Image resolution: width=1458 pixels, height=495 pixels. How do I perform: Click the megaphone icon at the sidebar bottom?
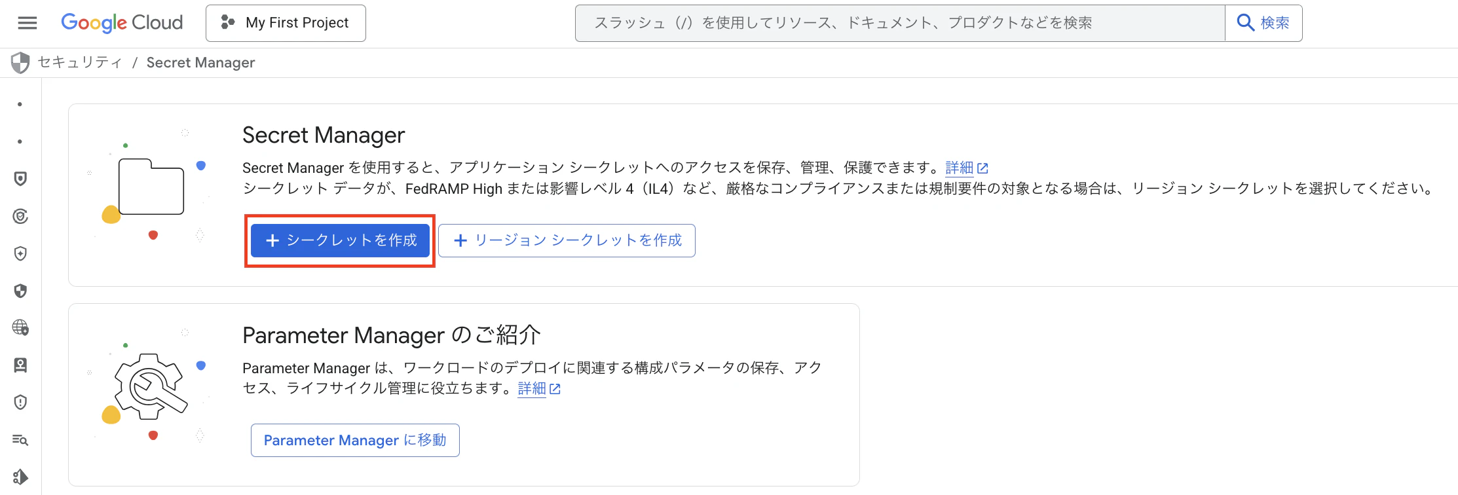tap(21, 477)
